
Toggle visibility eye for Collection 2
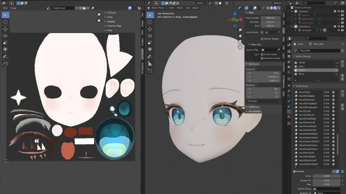(339, 27)
